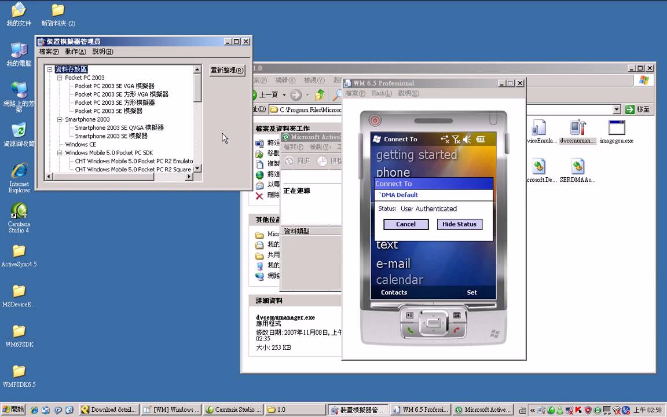Open the ActiveSync4.5 desktop folder
Viewport: 667px width, 417px height.
(x=19, y=255)
